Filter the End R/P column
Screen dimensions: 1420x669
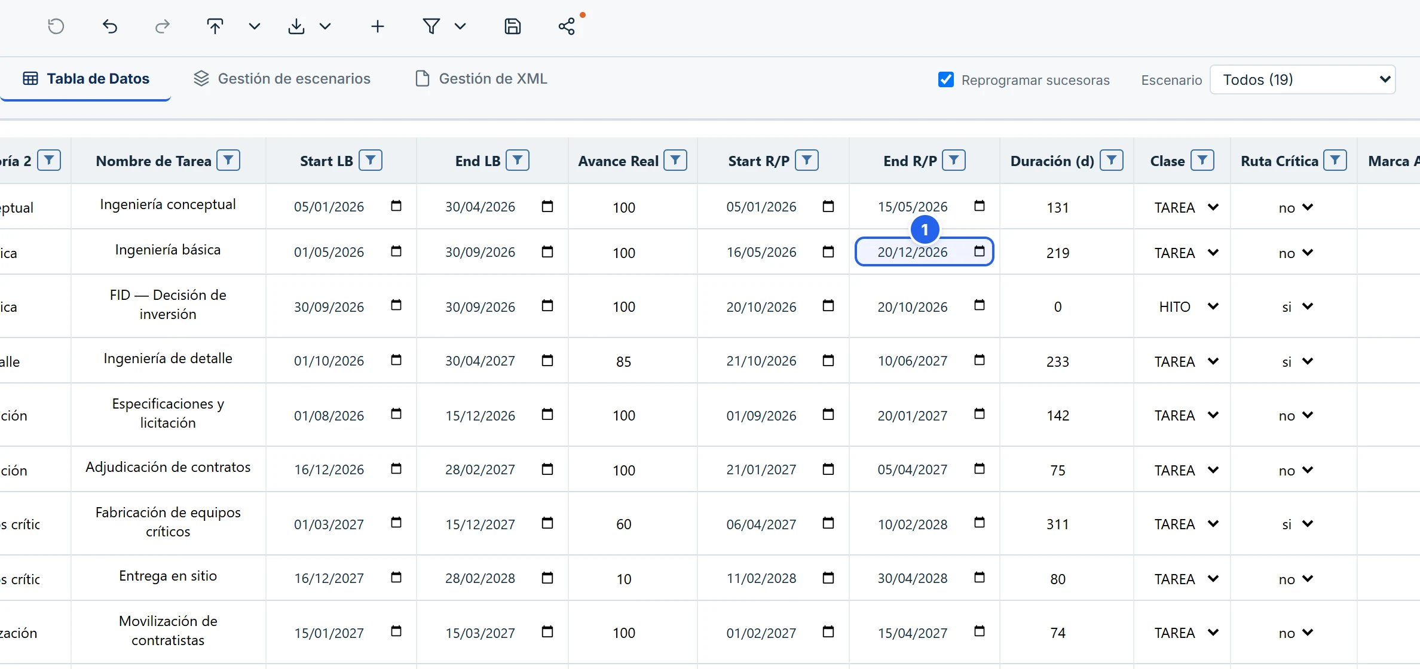coord(954,160)
